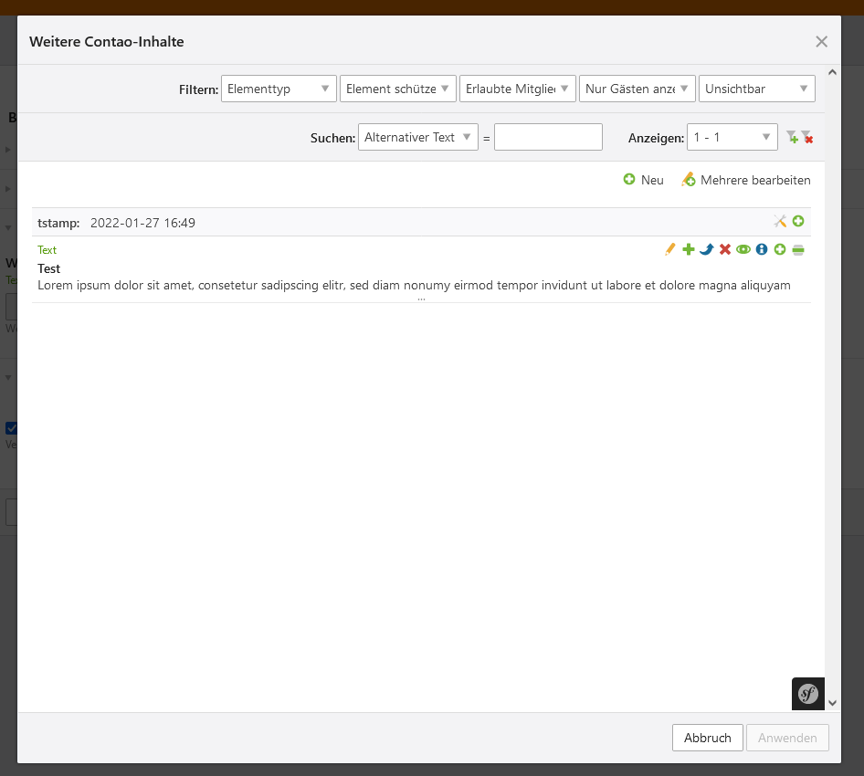864x776 pixels.
Task: Click the Mehrere bearbeiten link
Action: click(746, 180)
